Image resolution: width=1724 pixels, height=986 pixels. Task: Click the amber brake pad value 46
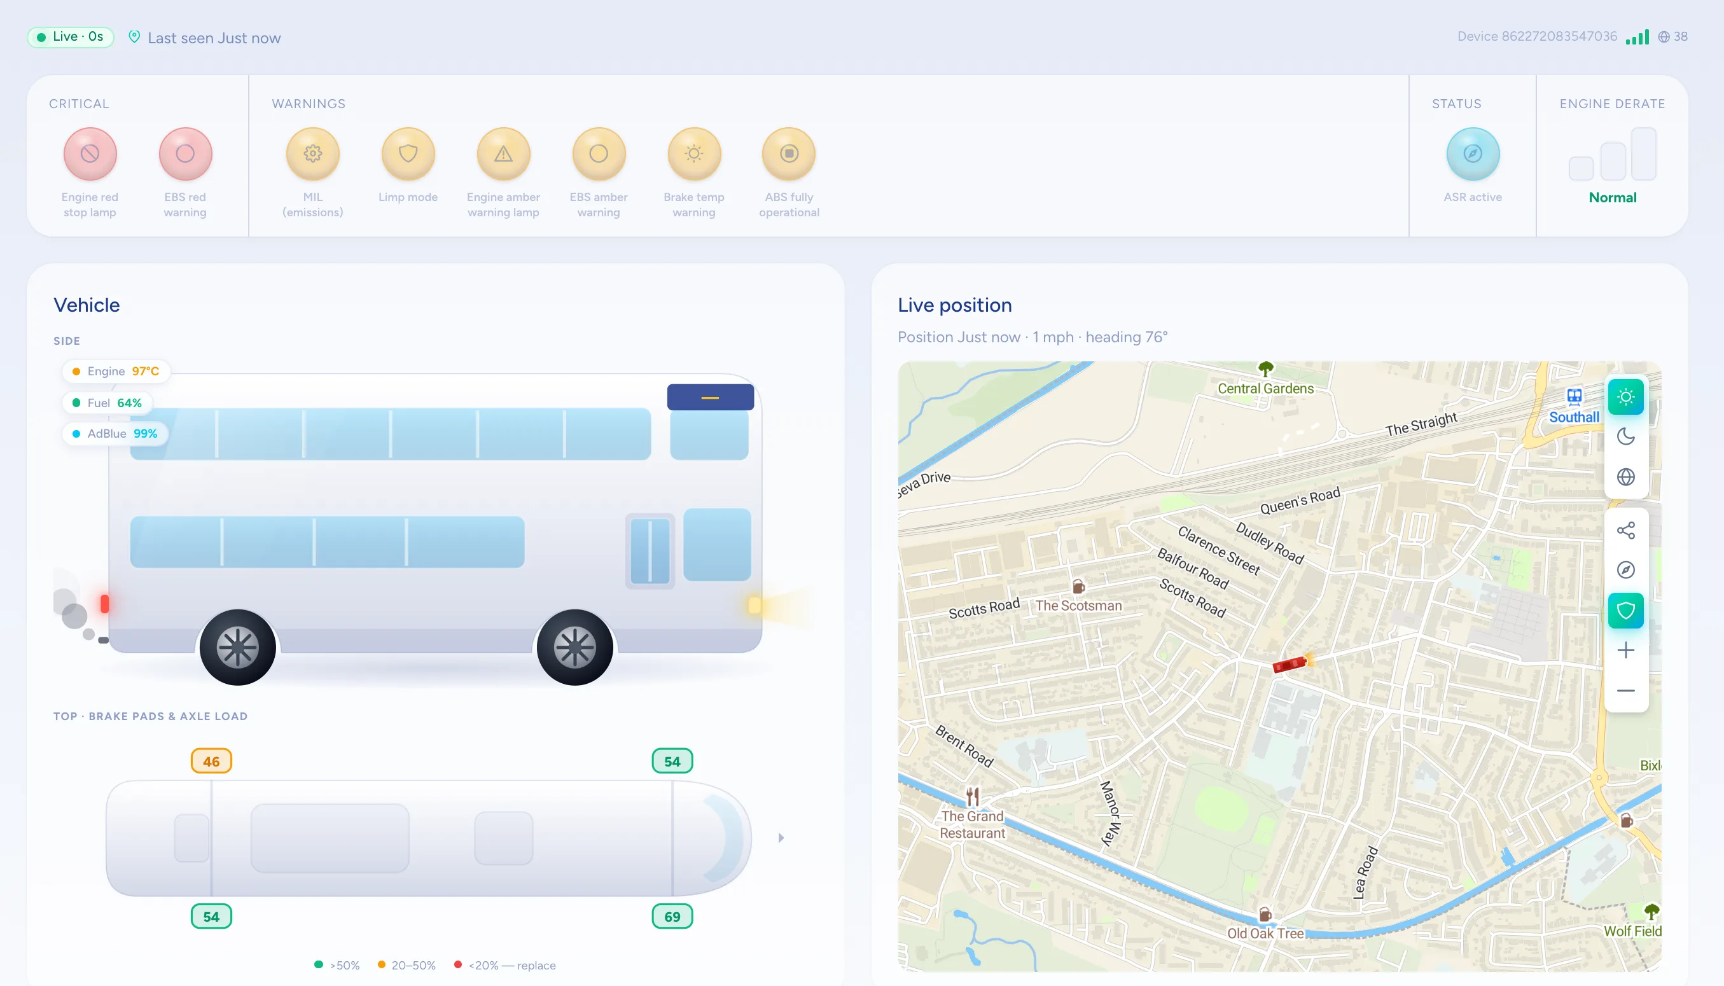[211, 761]
